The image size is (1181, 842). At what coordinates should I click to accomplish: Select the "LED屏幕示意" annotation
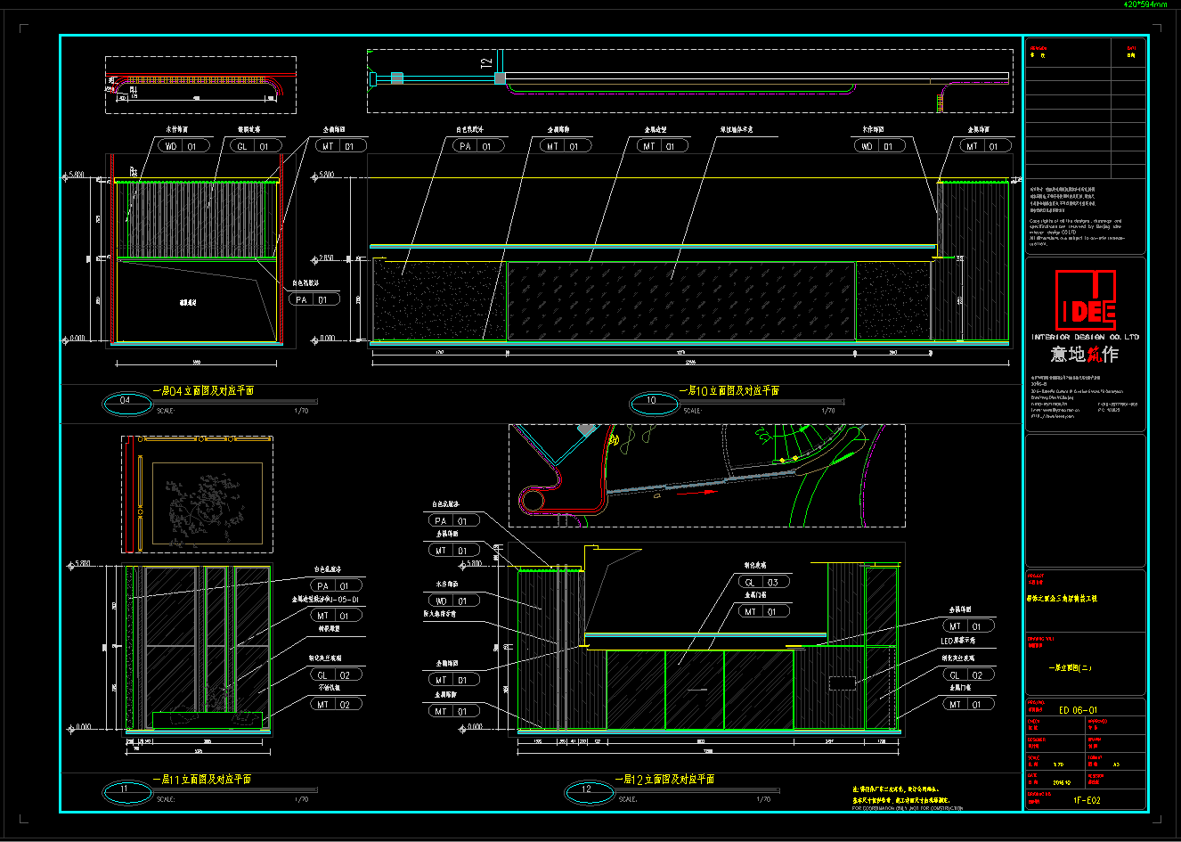coord(958,641)
